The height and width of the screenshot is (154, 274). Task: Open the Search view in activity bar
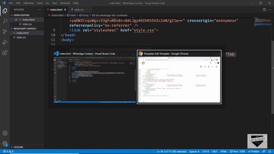(5, 21)
